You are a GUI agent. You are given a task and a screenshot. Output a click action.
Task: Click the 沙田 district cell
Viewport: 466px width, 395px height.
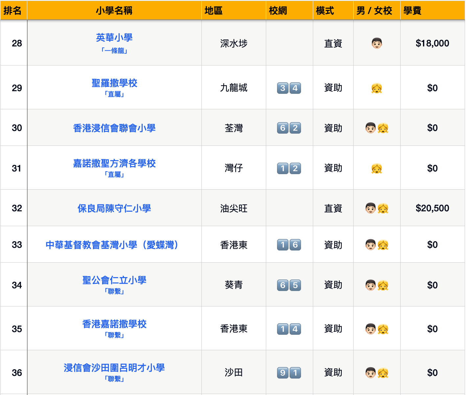[234, 373]
